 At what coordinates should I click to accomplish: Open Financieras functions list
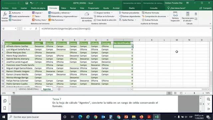tap(16, 20)
